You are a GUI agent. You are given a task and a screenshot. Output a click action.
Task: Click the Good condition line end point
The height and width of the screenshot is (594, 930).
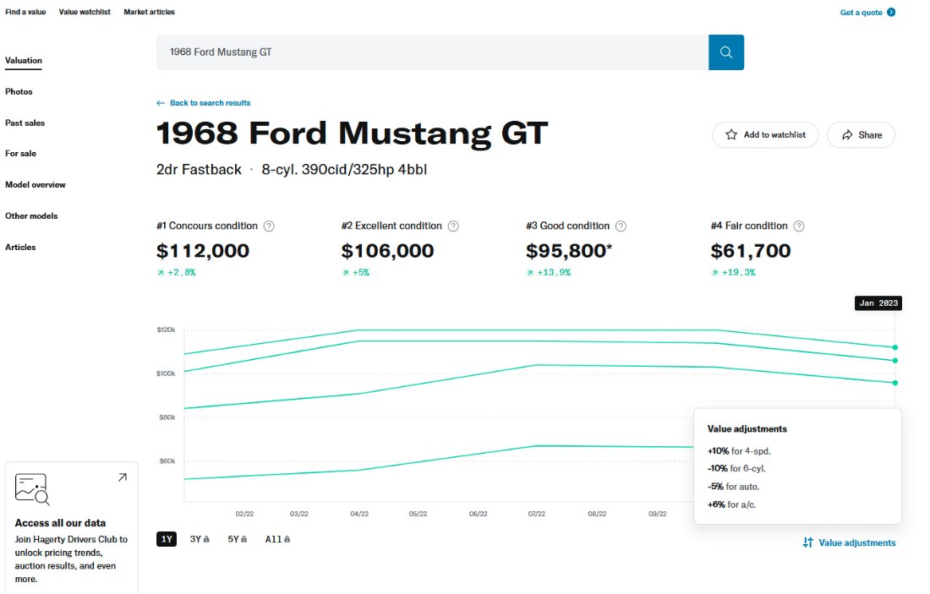pyautogui.click(x=895, y=383)
